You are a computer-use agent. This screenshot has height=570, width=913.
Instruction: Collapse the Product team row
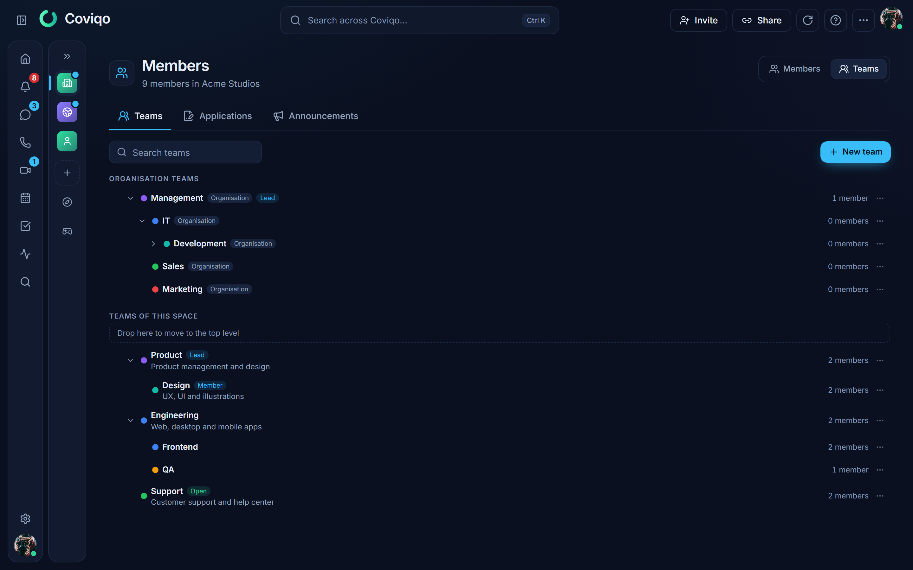point(131,360)
